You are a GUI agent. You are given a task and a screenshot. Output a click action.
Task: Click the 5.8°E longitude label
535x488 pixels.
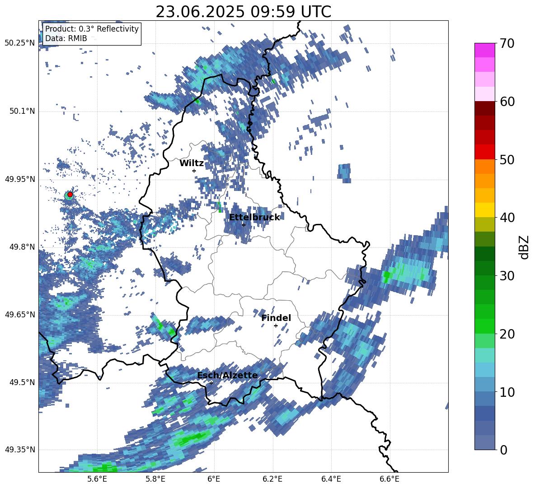click(x=155, y=479)
